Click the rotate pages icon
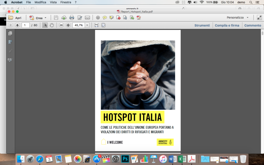 click(x=125, y=18)
